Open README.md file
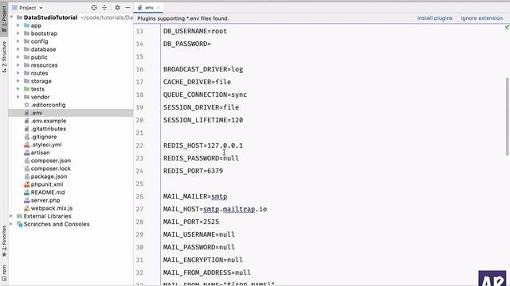Screen dimensions: 510x286 48,192
